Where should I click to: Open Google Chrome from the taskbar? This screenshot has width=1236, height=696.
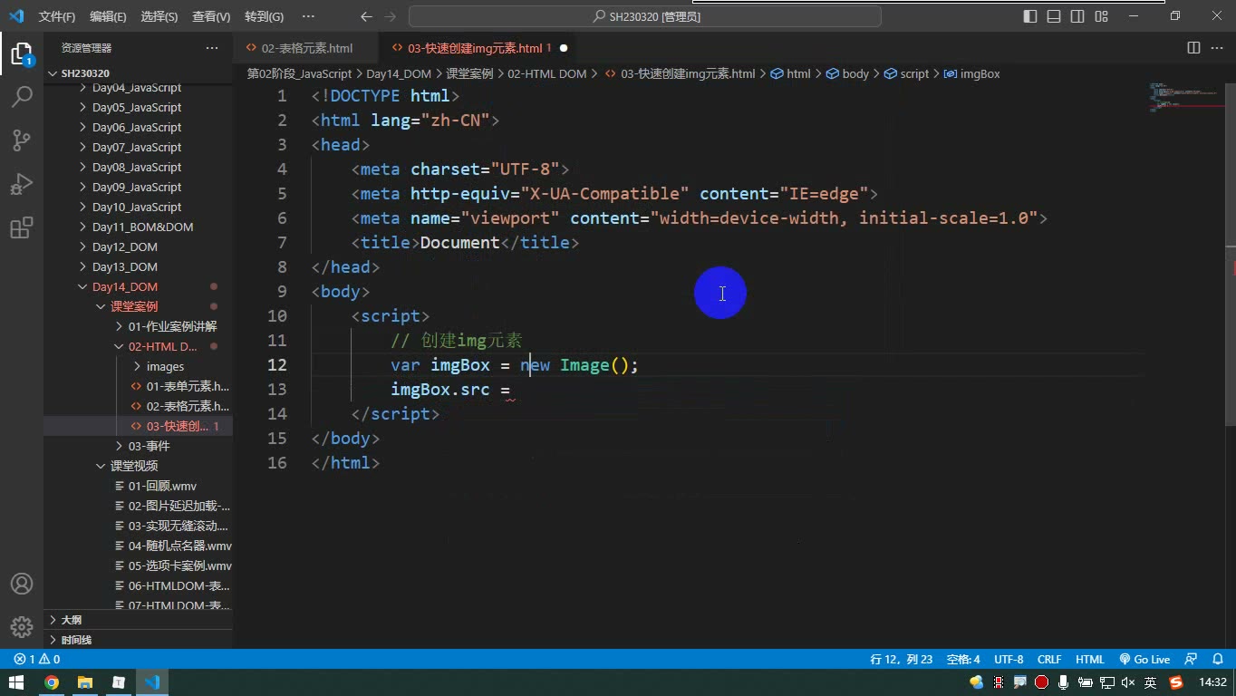pyautogui.click(x=52, y=682)
